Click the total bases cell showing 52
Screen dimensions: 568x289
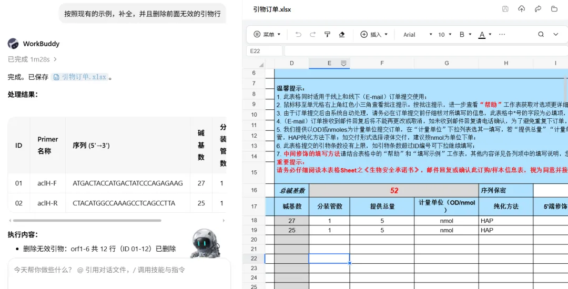pos(394,190)
